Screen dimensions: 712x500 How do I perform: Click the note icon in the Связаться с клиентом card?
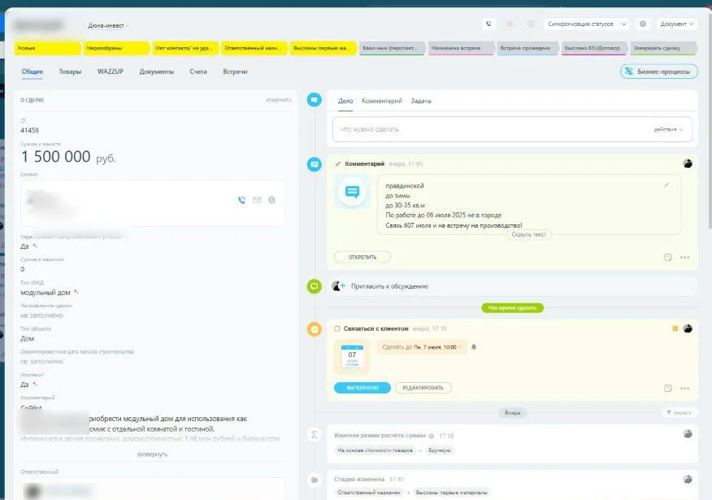click(667, 388)
